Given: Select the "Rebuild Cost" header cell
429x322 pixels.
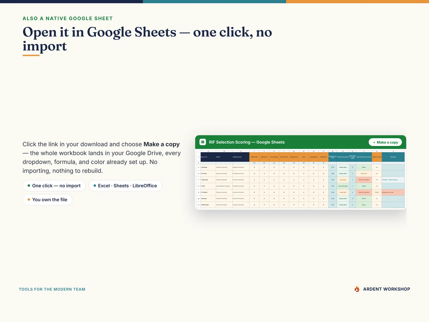Looking at the screenshot, I should [x=324, y=157].
